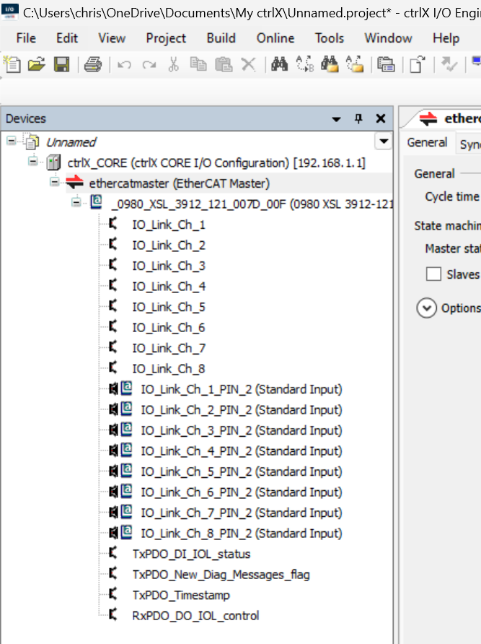The height and width of the screenshot is (644, 481).
Task: Select ethercatmaster (EtherCAT Master) label
Action: coord(180,183)
